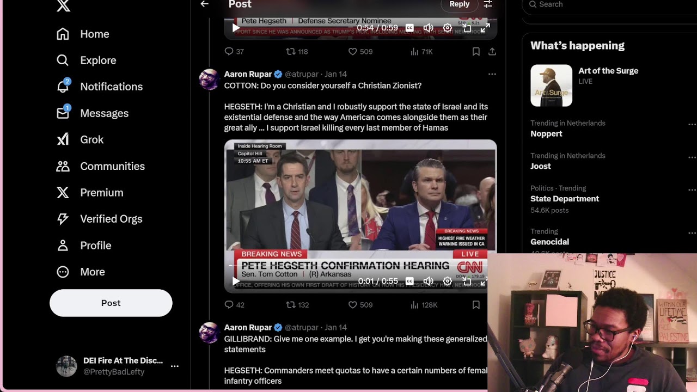Screen dimensions: 697x392
Task: Bookmark the post with 42 replies
Action: click(476, 305)
